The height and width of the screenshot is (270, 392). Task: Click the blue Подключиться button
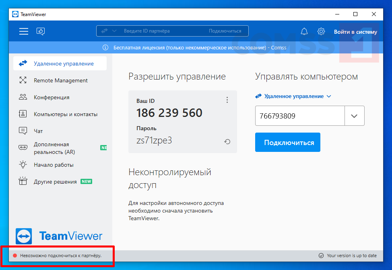[287, 142]
